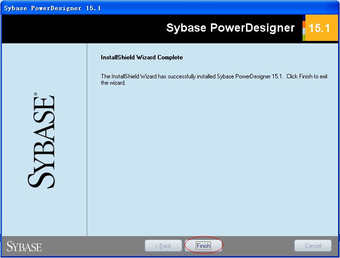The width and height of the screenshot is (340, 258).
Task: Click the vertical SYBASE logo in left panel
Action: coord(42,141)
